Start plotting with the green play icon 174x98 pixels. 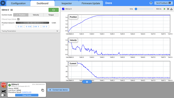tap(165, 9)
